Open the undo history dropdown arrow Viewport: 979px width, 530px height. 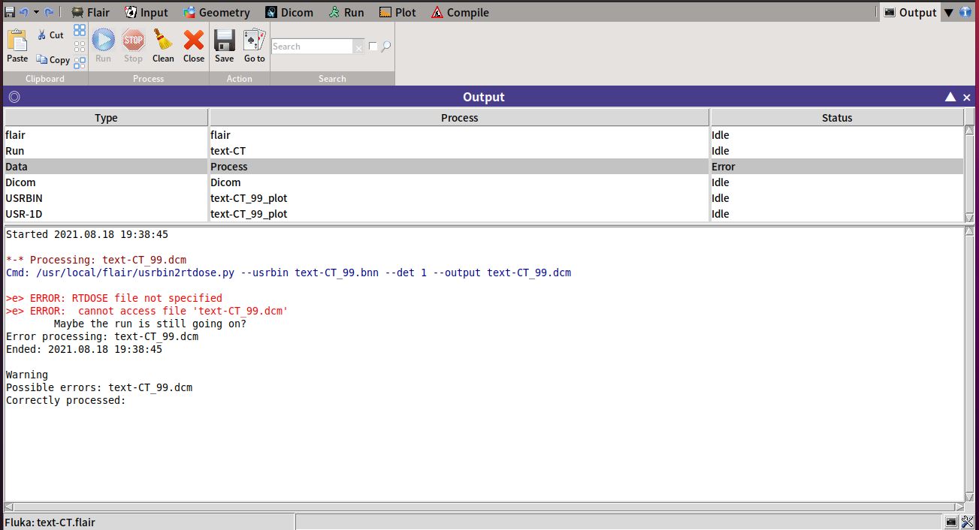point(36,11)
